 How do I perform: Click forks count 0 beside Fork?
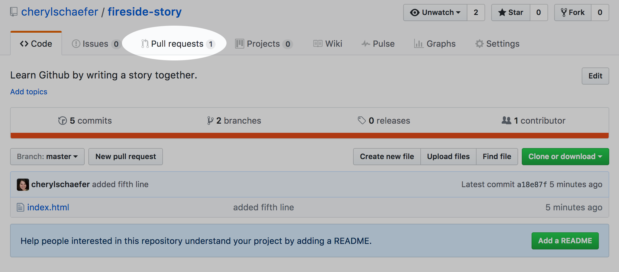coord(600,13)
